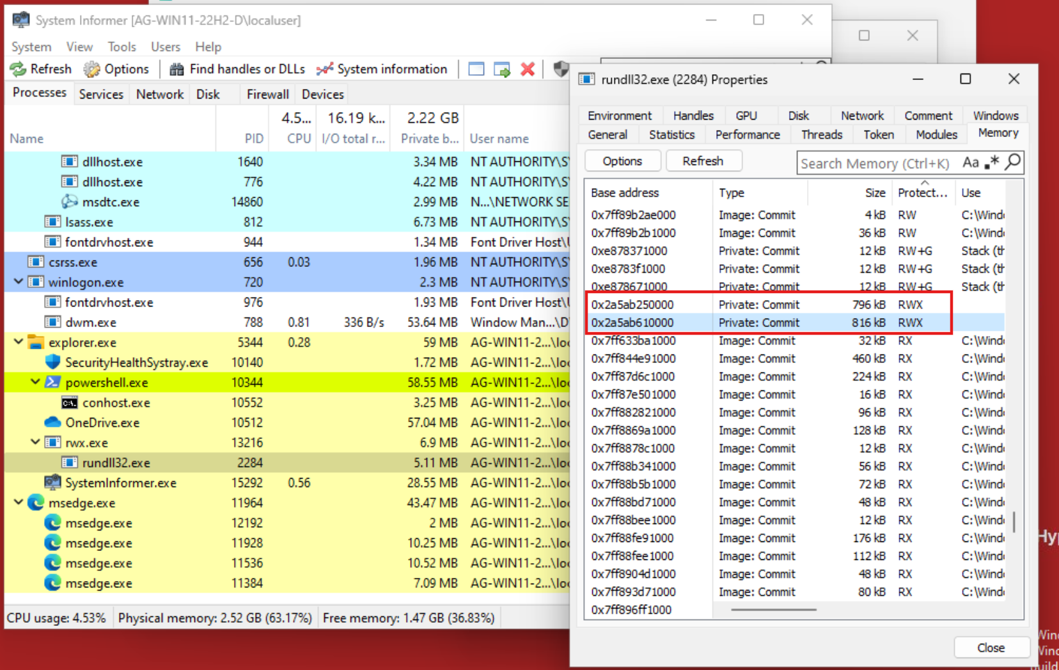Collapse the winlogon.exe process tree
Viewport: 1059px width, 670px height.
point(19,282)
